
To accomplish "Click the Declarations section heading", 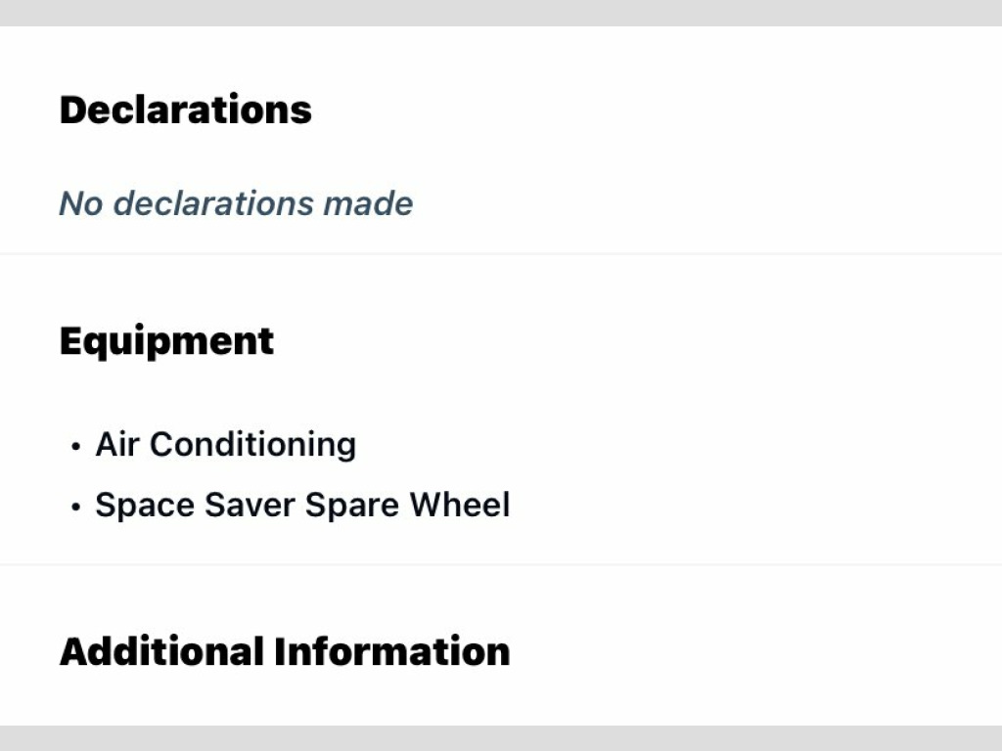I will click(x=186, y=110).
